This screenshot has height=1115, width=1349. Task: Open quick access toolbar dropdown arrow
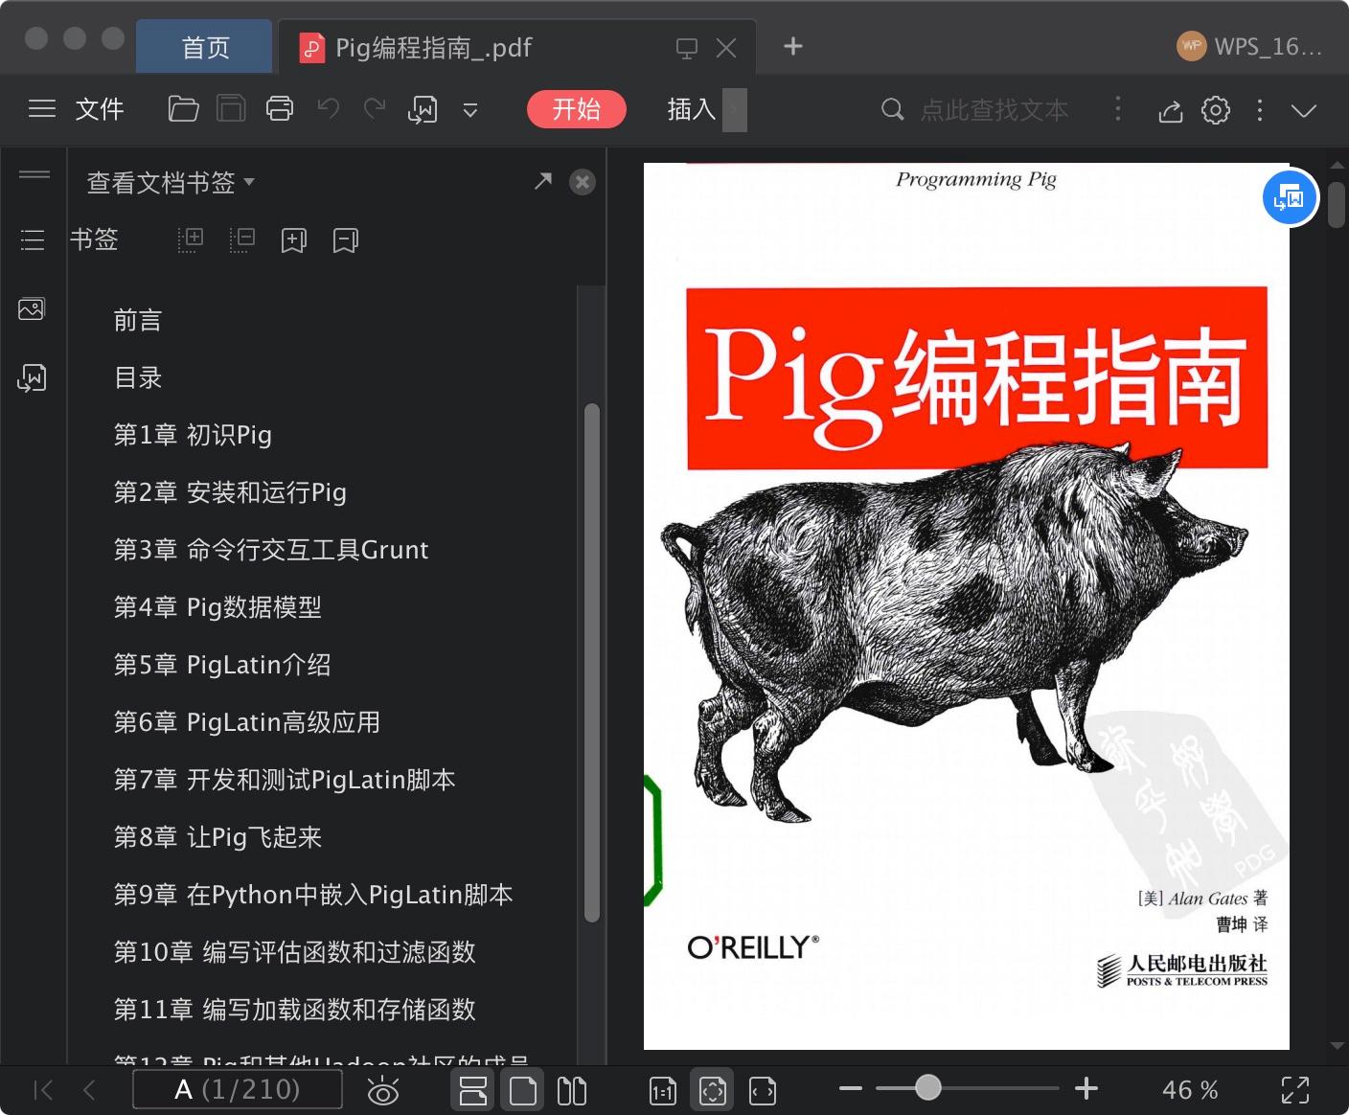470,110
